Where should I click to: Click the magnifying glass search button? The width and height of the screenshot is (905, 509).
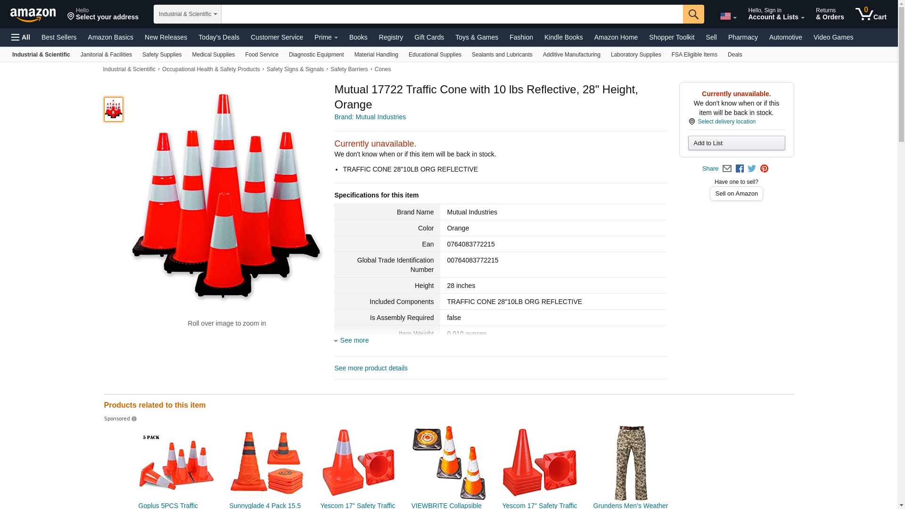(x=693, y=14)
